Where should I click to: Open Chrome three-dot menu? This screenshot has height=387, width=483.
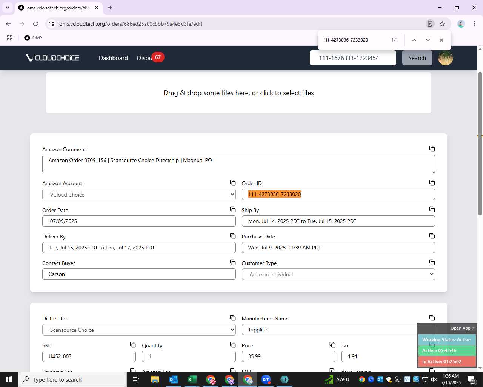(x=474, y=24)
